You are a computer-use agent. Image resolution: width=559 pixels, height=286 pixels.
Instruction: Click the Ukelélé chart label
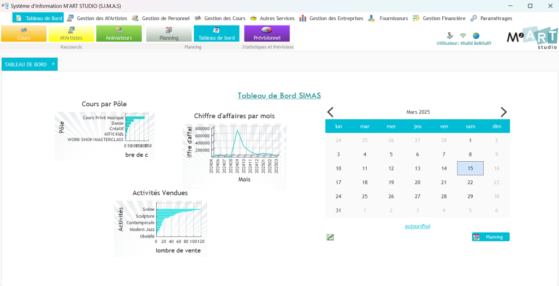point(147,236)
